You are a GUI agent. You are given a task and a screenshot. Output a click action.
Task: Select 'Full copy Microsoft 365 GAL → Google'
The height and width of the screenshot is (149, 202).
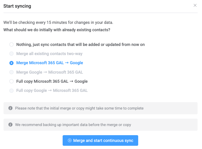click(x=11, y=81)
